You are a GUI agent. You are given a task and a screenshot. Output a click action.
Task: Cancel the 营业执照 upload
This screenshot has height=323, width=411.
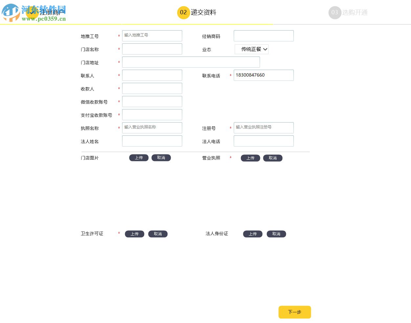[x=272, y=158]
